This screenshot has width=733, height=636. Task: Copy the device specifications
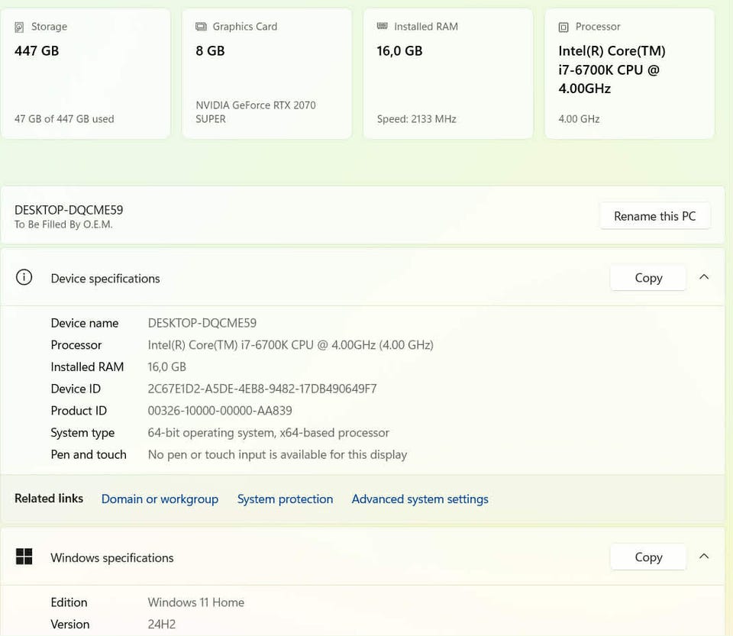coord(648,278)
